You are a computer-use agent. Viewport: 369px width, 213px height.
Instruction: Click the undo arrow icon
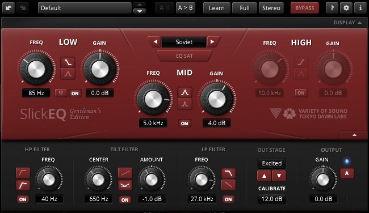(9, 8)
